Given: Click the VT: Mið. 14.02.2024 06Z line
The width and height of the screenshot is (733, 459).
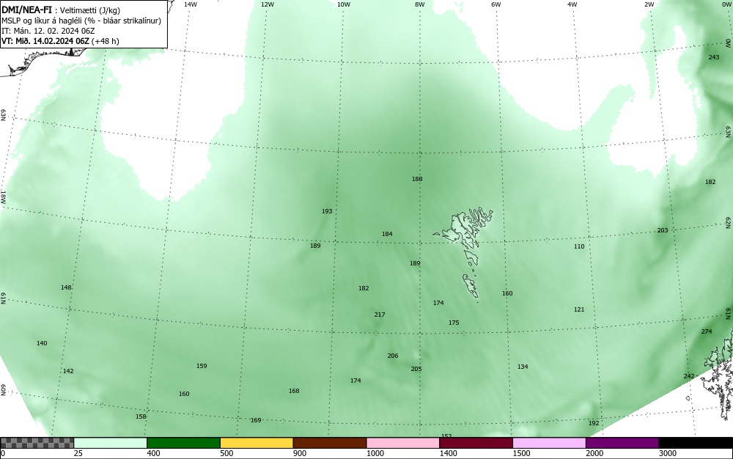Looking at the screenshot, I should (60, 41).
